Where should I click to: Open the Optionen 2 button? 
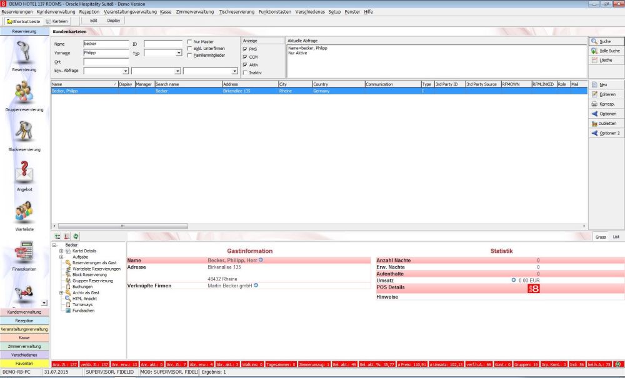(606, 133)
